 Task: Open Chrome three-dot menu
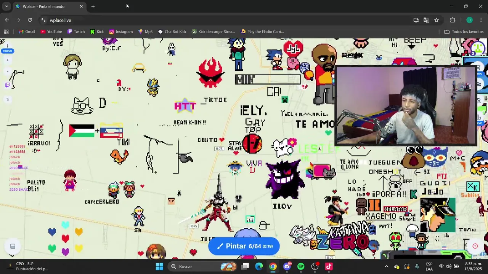(481, 20)
